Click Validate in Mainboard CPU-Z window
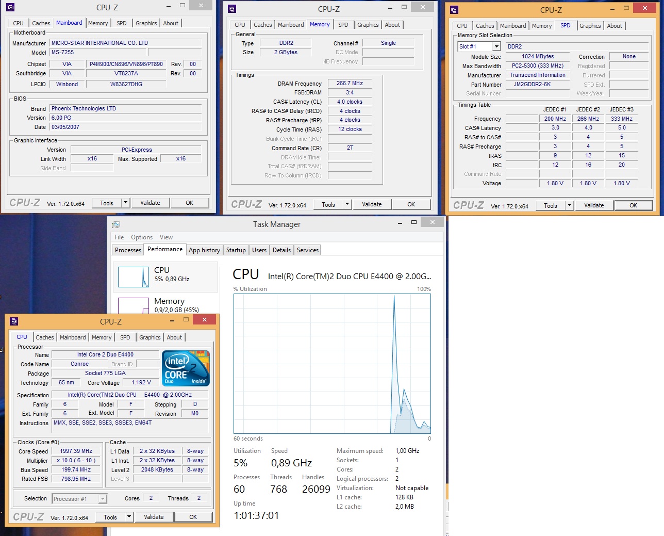This screenshot has width=664, height=536. coord(150,203)
